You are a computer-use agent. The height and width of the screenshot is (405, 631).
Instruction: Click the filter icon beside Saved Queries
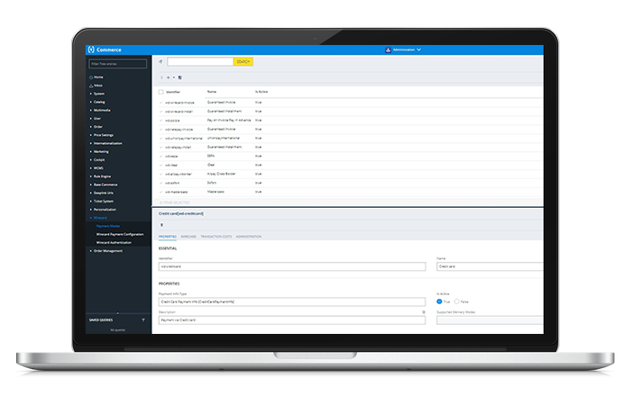pos(143,319)
